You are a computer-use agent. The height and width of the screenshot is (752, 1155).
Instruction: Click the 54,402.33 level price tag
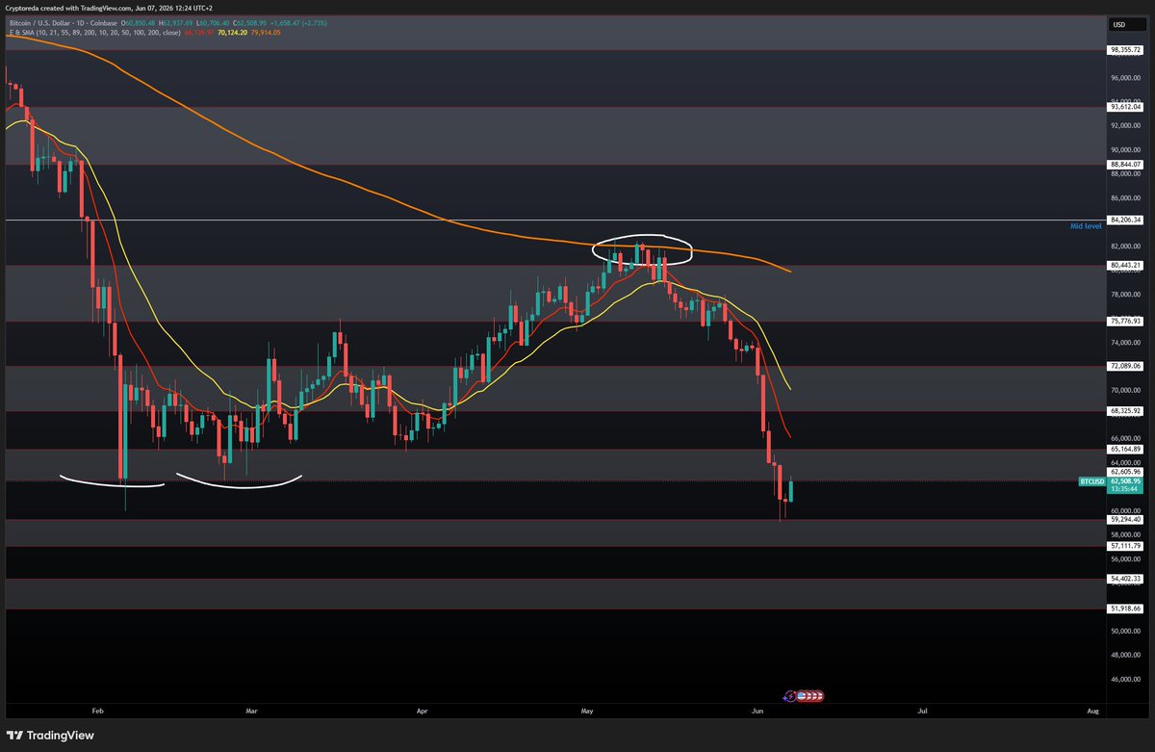(x=1125, y=579)
